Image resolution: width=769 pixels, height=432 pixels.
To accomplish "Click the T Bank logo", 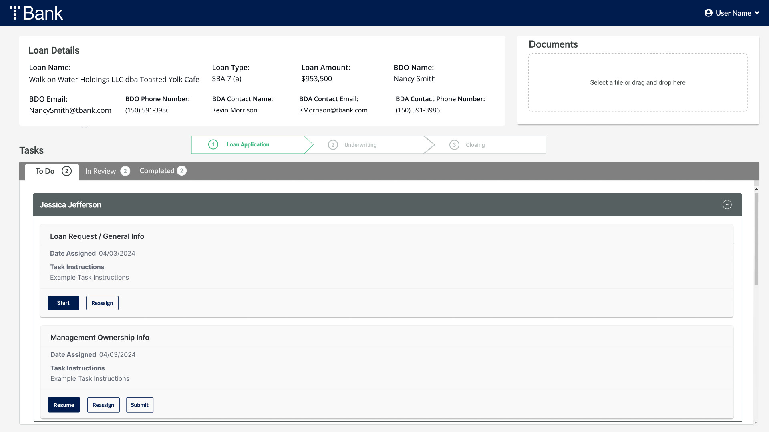I will 36,13.
